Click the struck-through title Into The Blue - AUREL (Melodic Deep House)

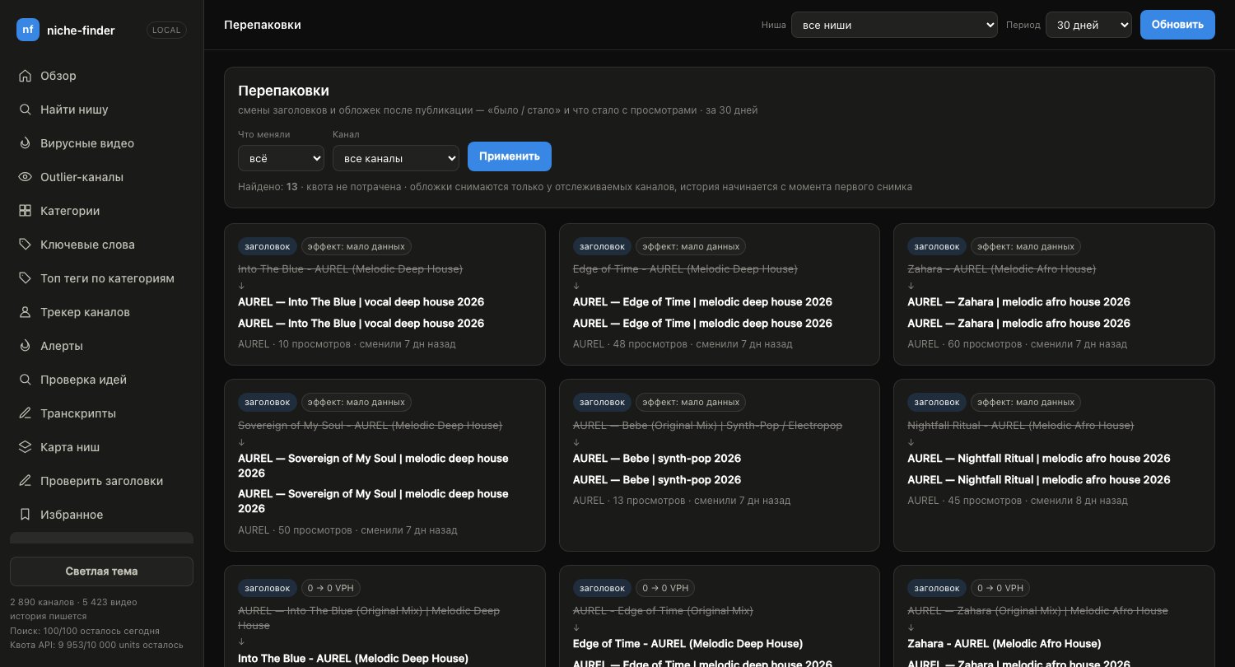[x=350, y=269]
